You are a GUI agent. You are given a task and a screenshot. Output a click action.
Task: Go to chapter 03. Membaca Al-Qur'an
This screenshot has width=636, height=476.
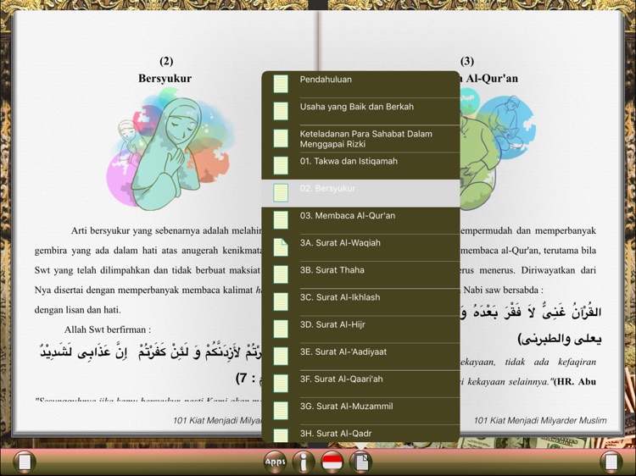point(360,220)
